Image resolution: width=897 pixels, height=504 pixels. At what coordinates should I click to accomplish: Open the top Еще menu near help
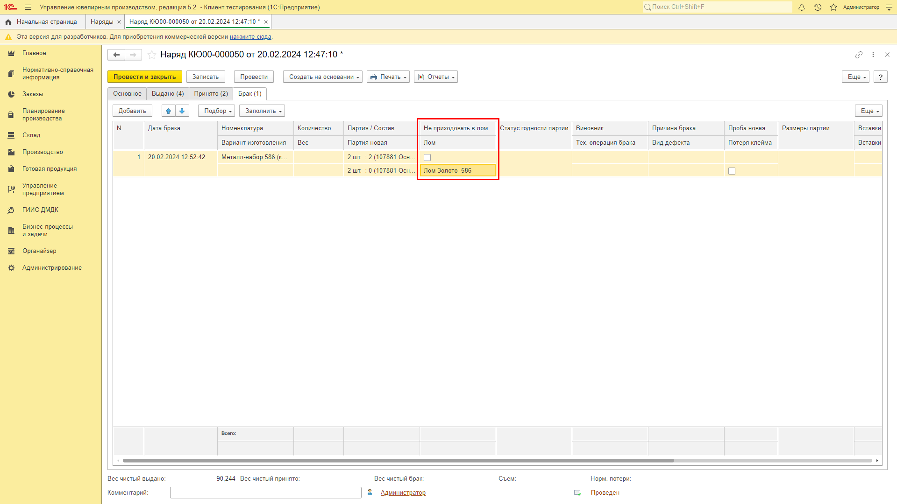pos(855,77)
